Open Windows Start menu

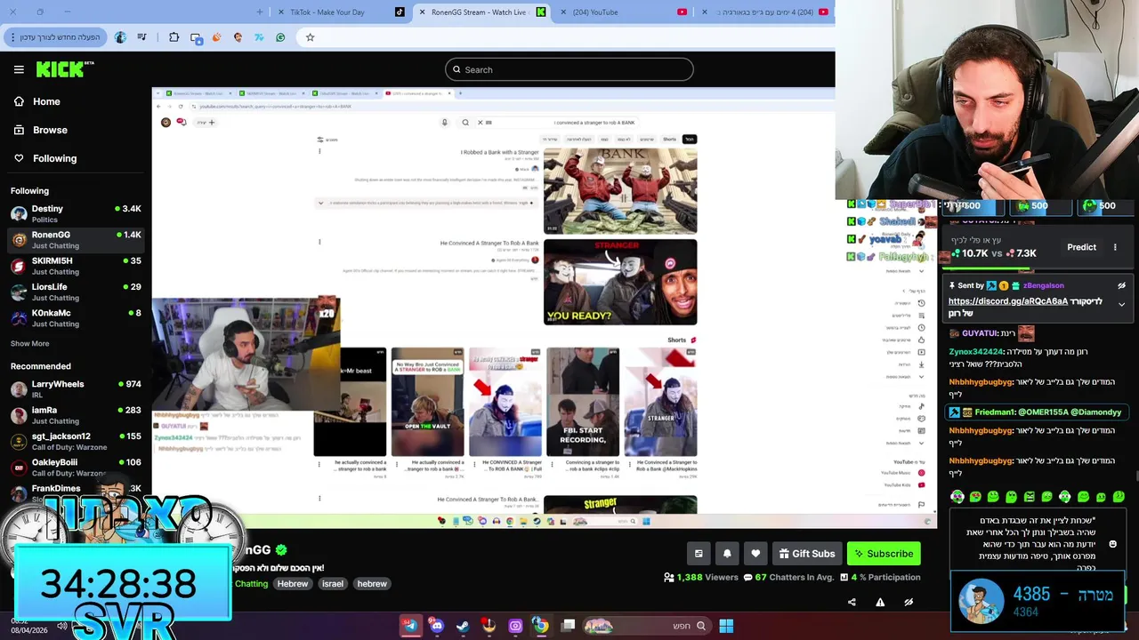[726, 626]
